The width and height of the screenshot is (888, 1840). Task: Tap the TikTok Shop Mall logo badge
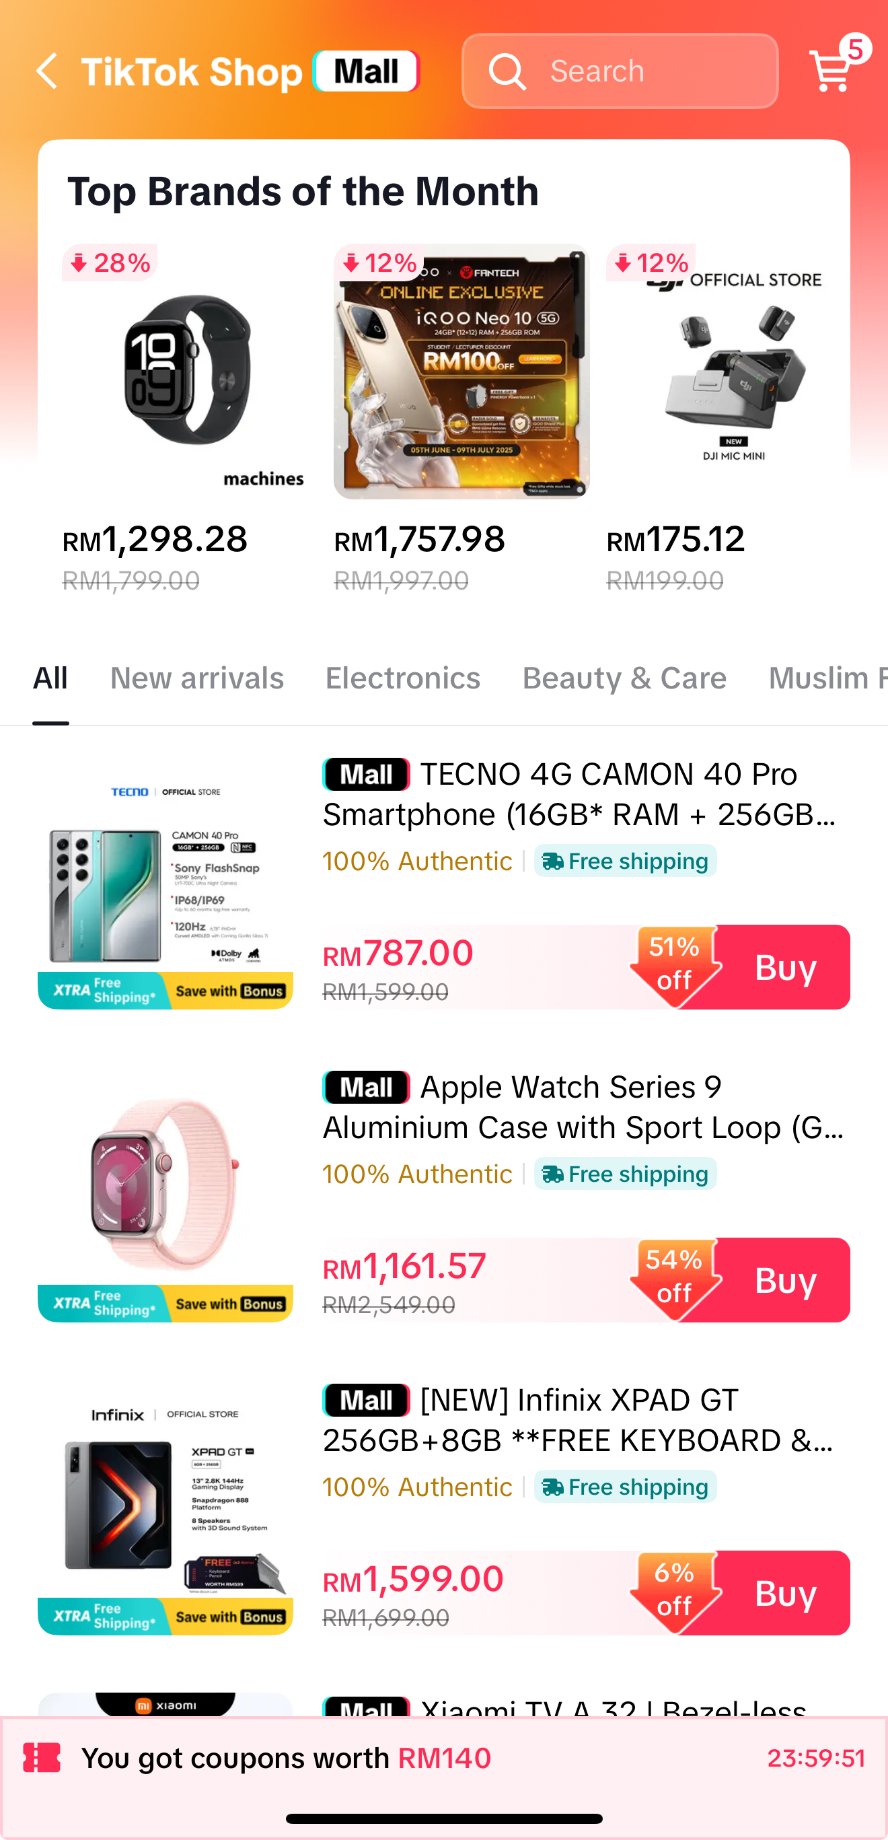click(365, 71)
